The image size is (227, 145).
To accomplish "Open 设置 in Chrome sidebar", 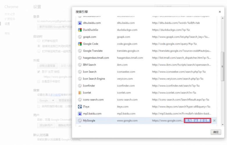I will 7,24.
